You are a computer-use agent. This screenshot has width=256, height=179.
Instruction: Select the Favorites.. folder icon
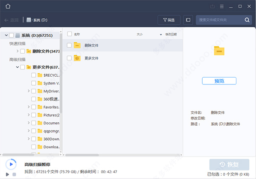click(40, 107)
